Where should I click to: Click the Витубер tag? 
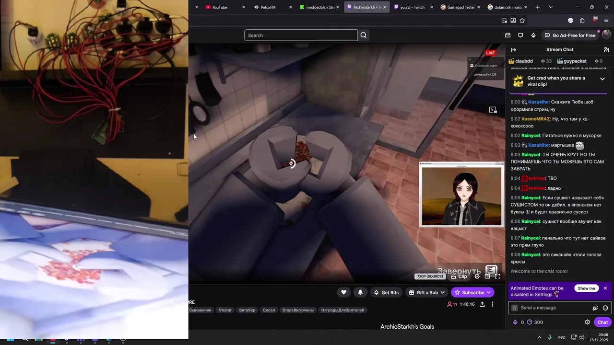247,310
